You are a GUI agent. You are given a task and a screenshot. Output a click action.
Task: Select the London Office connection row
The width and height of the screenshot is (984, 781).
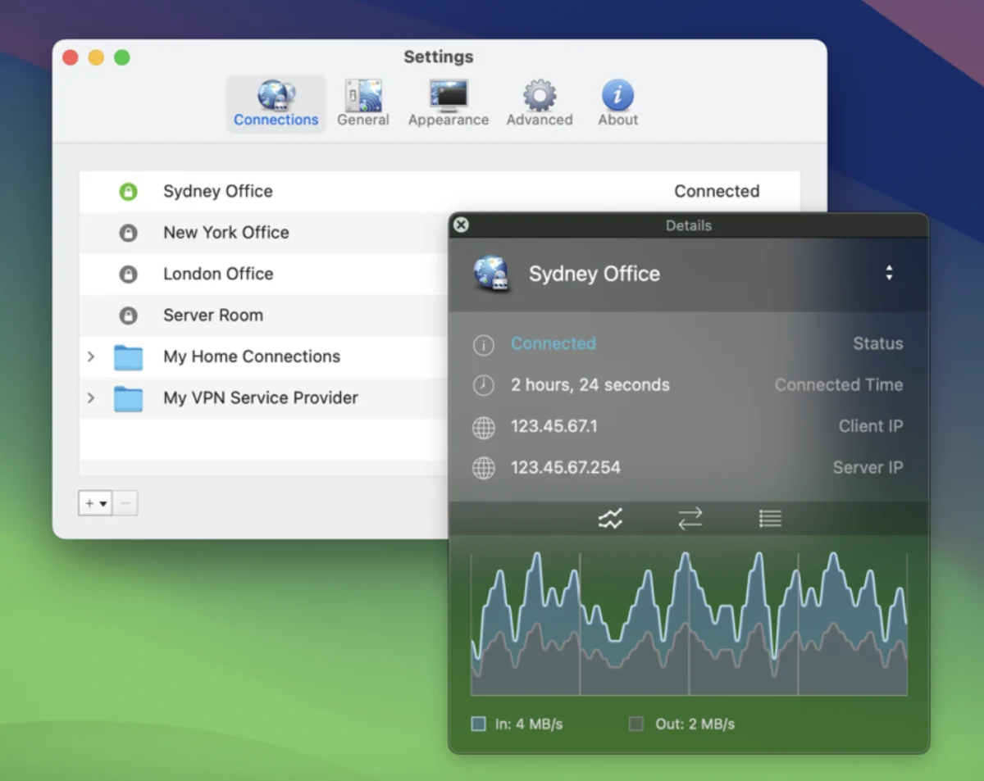tap(264, 274)
